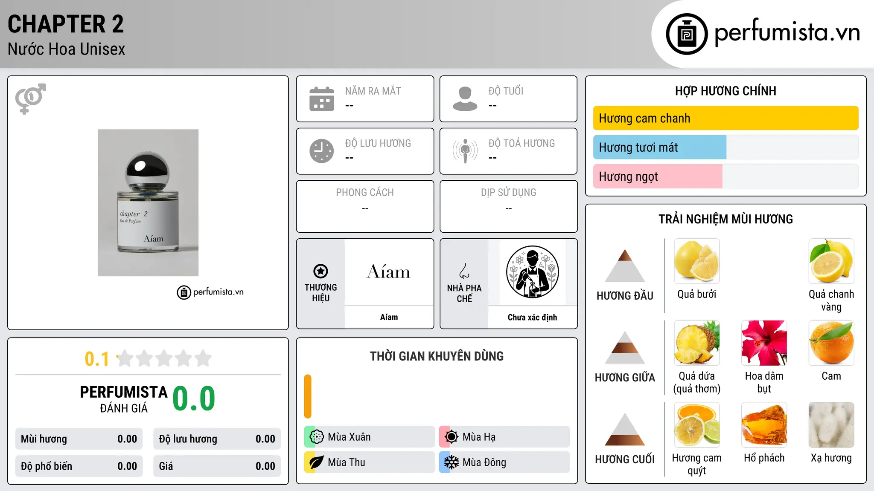This screenshot has width=874, height=491.
Task: Click the orange recommended time bar
Action: click(x=308, y=396)
